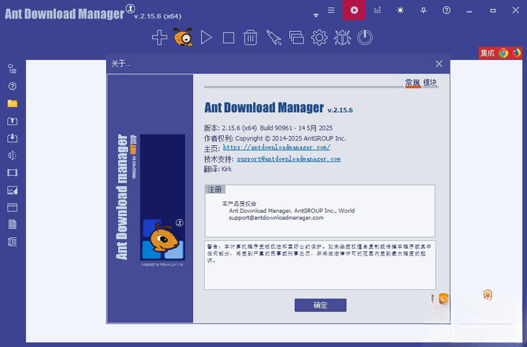Image resolution: width=527 pixels, height=347 pixels.
Task: Click the power button icon in toolbar
Action: (365, 38)
